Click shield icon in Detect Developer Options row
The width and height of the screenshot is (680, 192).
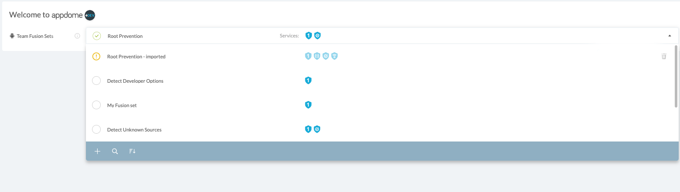click(x=308, y=81)
